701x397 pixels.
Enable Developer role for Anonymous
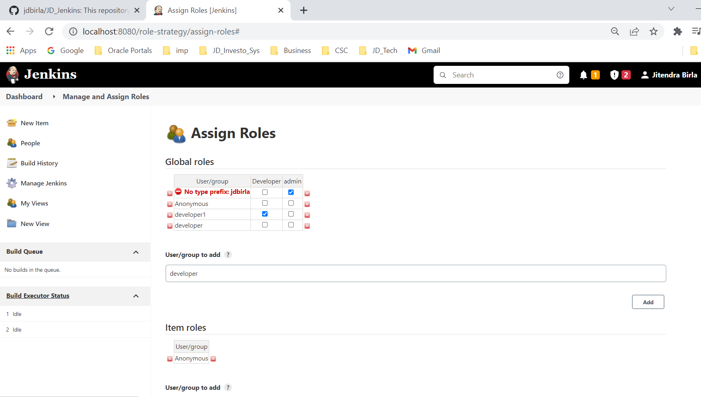[x=265, y=203]
